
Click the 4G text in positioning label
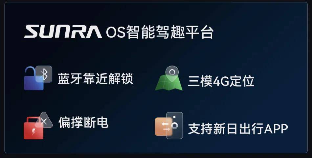pos(221,81)
